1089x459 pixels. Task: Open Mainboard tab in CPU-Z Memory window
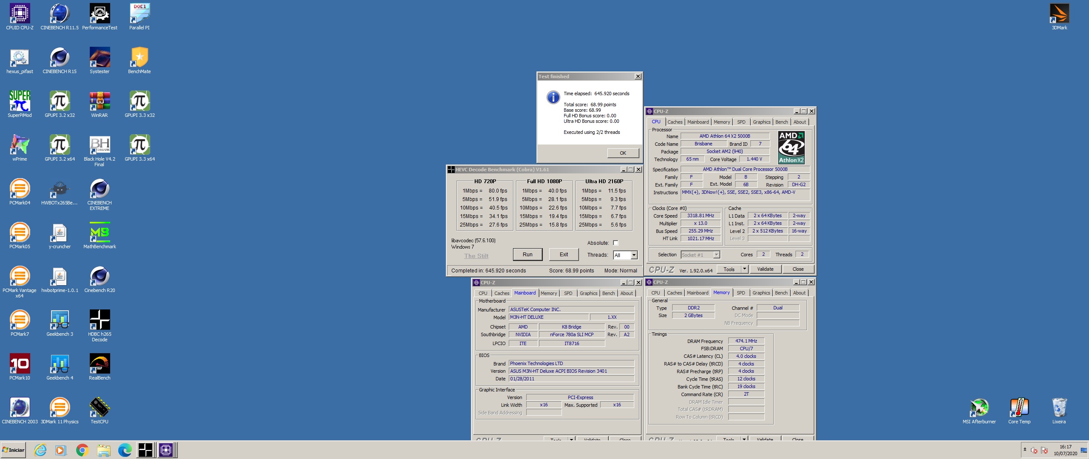click(x=698, y=293)
